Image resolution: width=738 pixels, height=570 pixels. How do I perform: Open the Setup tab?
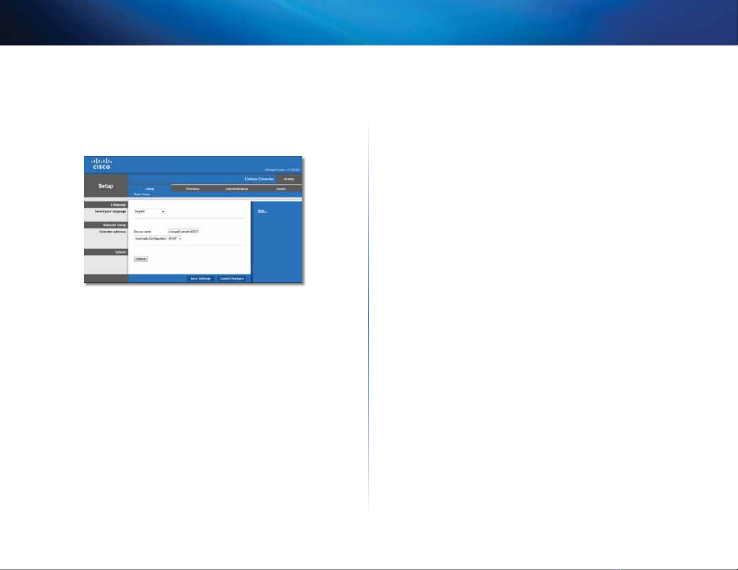pos(149,189)
